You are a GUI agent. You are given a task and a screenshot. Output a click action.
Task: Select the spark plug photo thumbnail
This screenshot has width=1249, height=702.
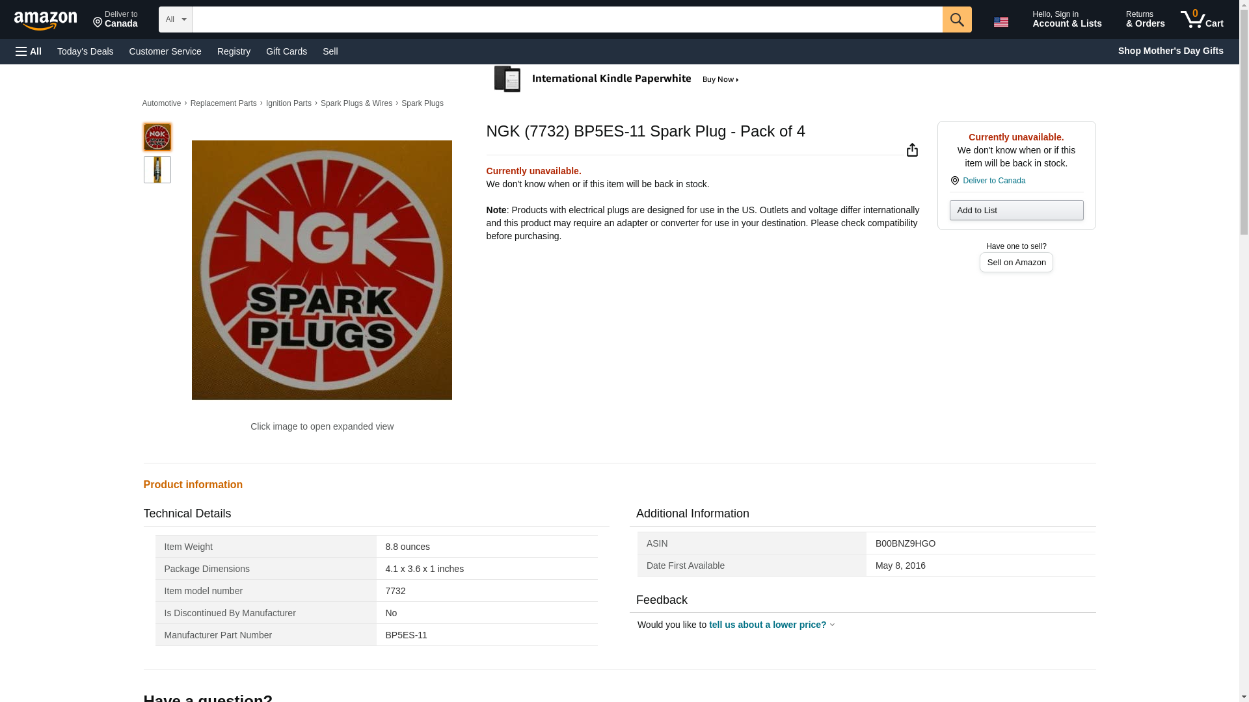tap(157, 170)
